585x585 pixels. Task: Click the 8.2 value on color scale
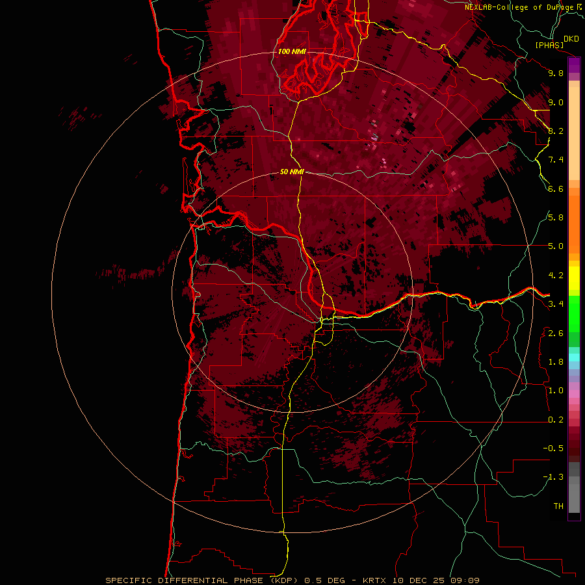pyautogui.click(x=556, y=131)
